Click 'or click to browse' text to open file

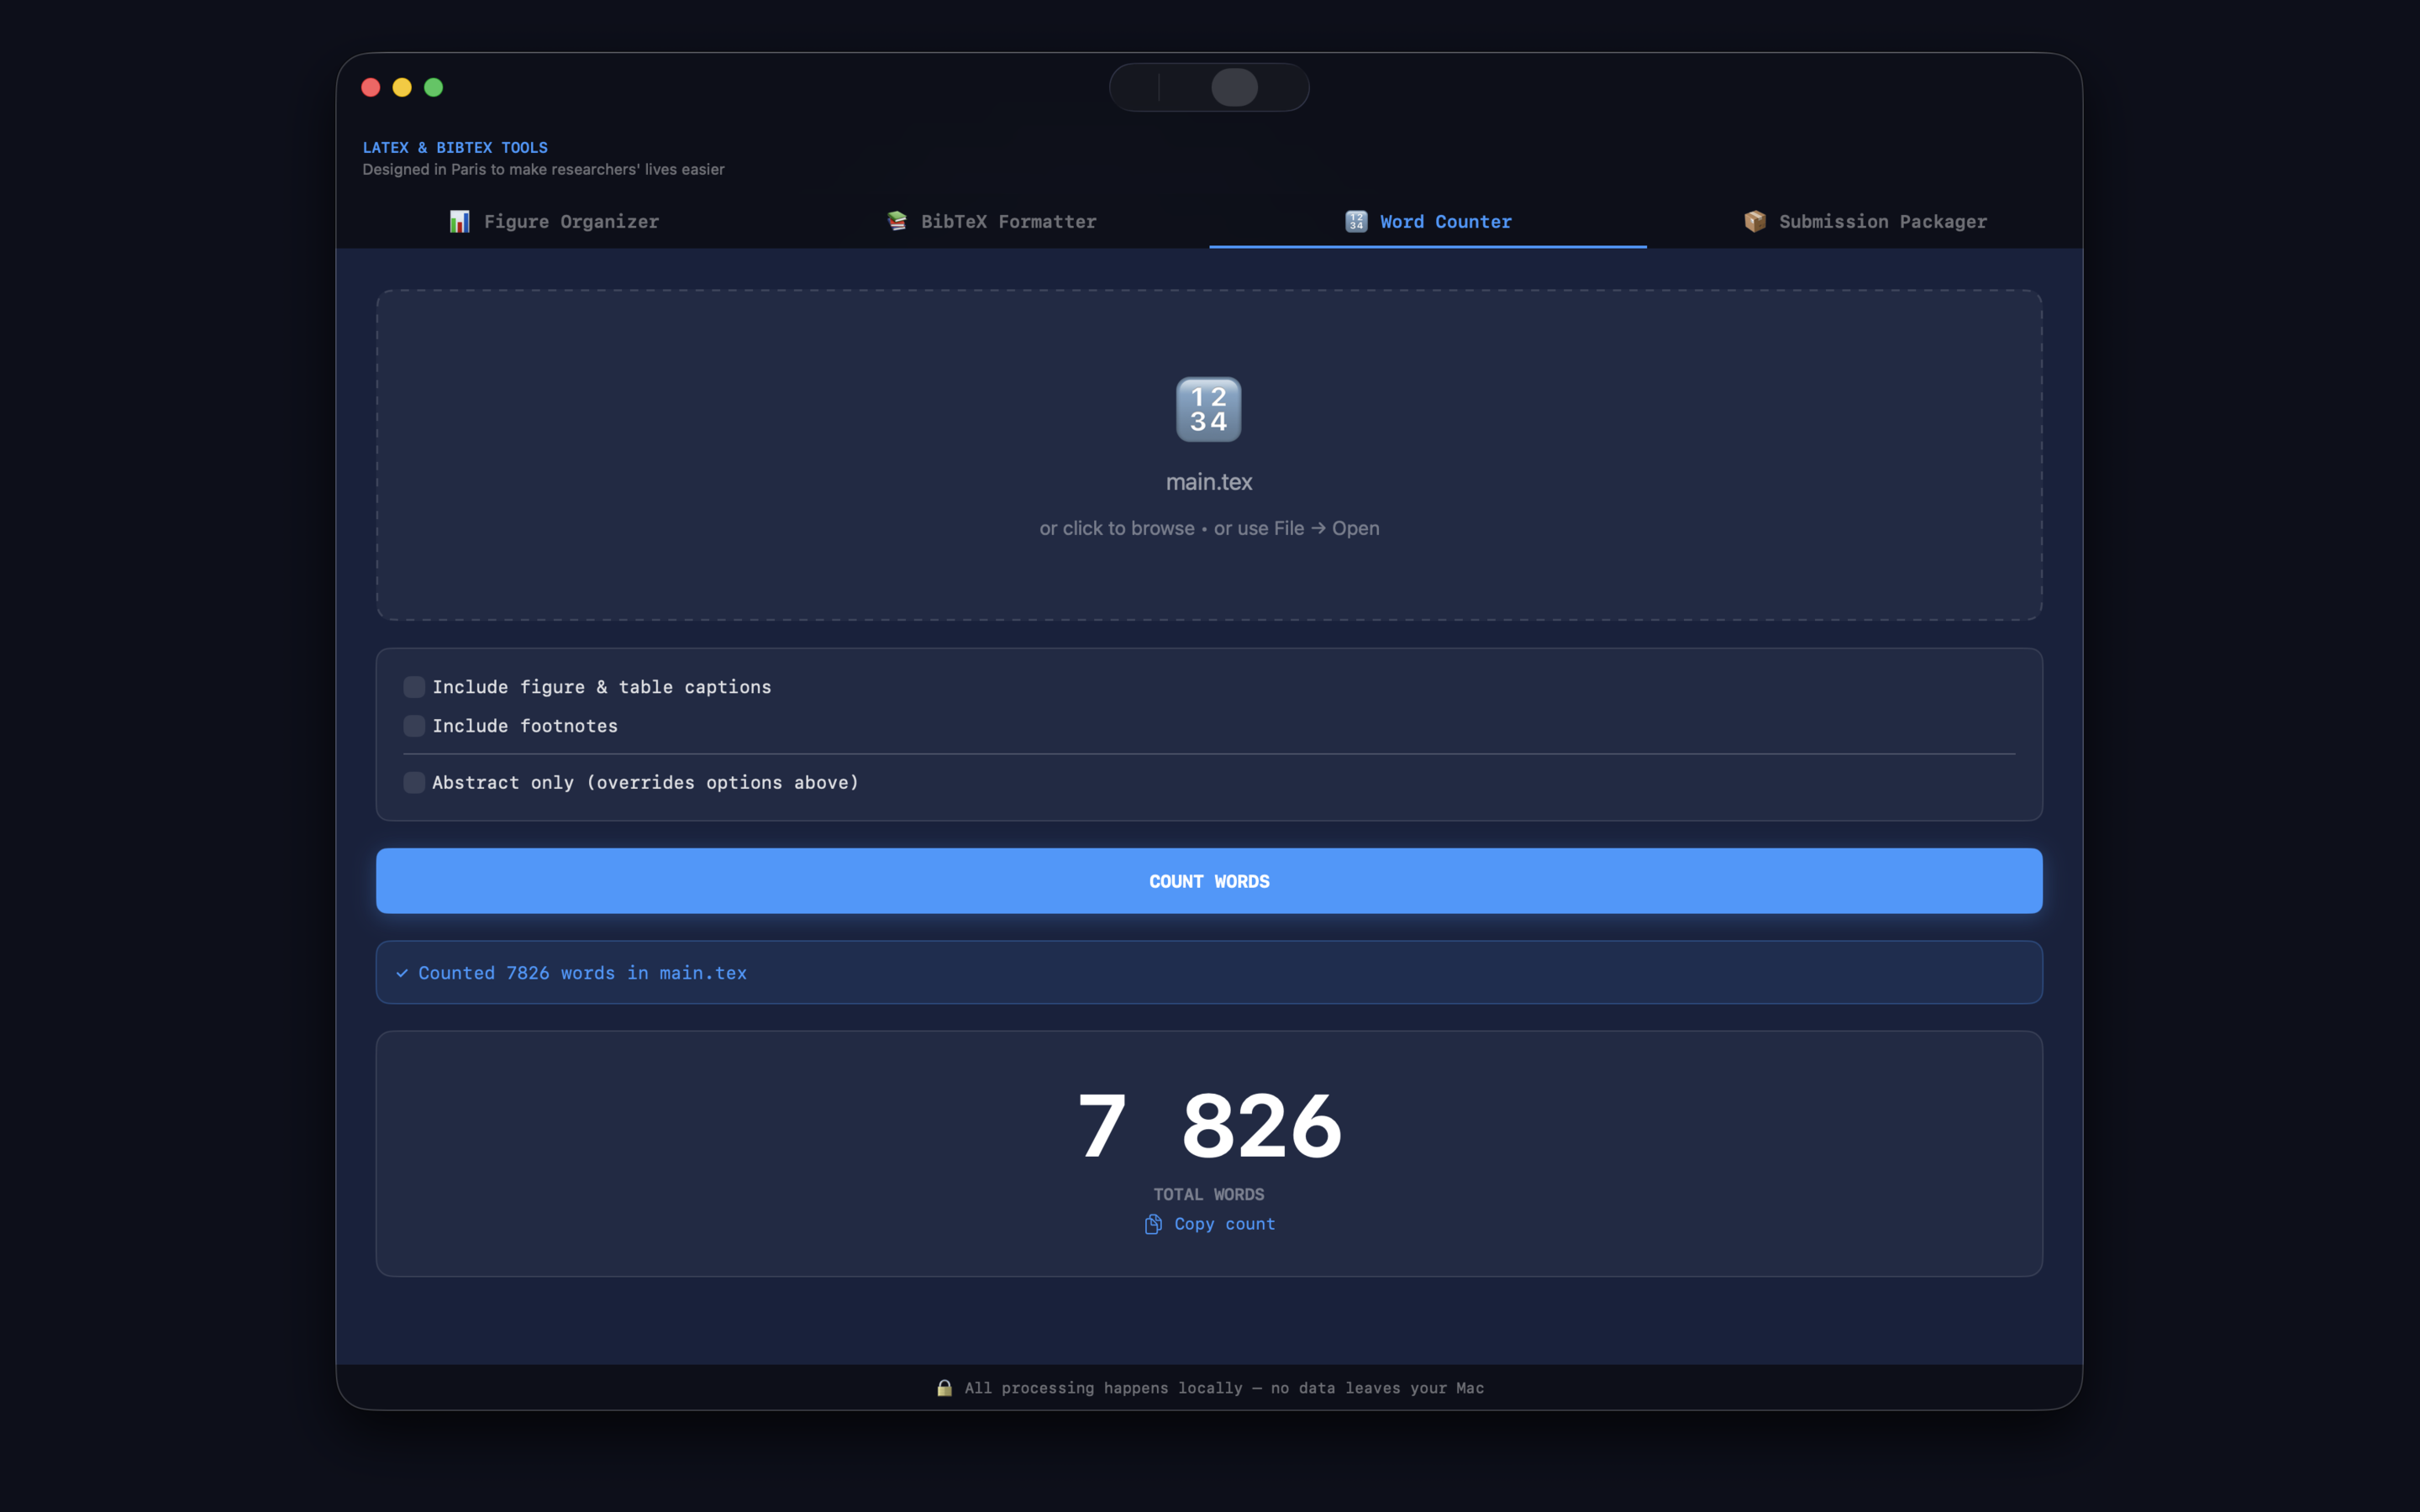[x=1117, y=528]
